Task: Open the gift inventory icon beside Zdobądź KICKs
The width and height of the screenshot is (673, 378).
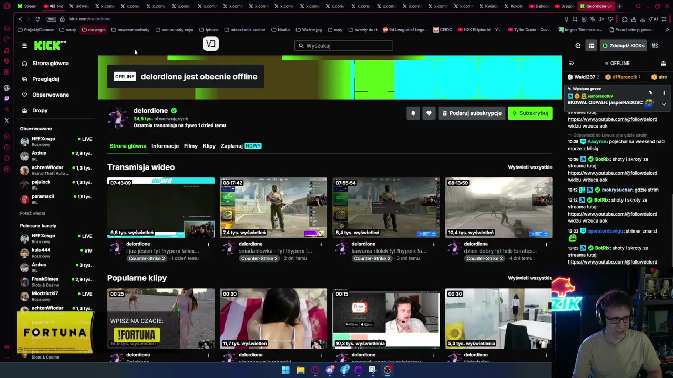Action: [x=592, y=46]
